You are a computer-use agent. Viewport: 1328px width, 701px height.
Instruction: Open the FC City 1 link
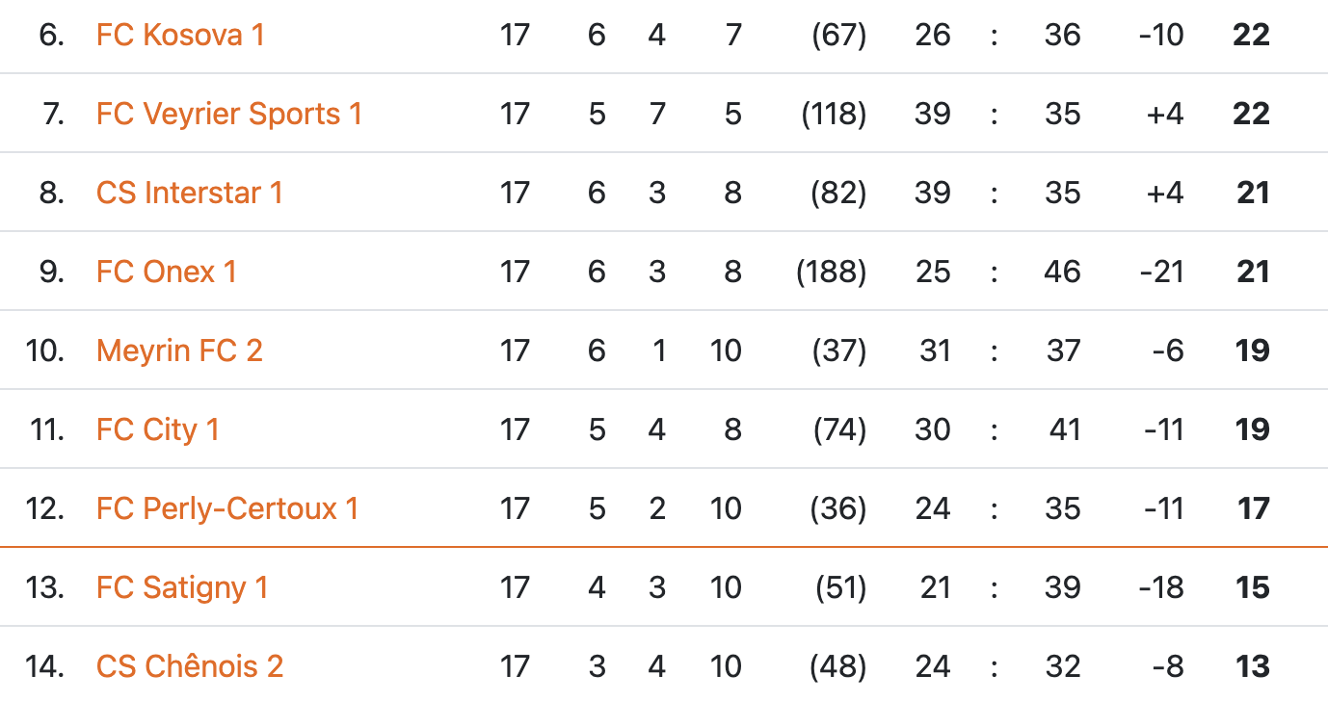point(158,430)
